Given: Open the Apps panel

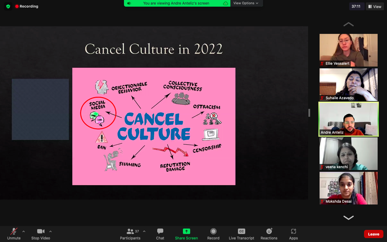Looking at the screenshot, I should [x=293, y=231].
